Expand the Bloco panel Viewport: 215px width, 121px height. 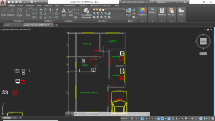tap(131, 21)
